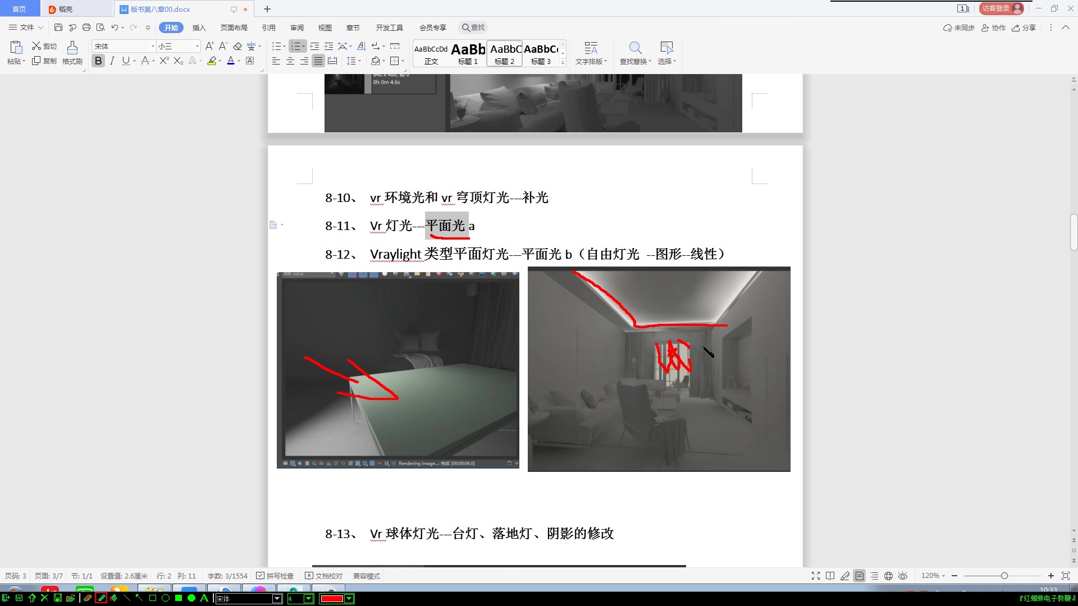The width and height of the screenshot is (1078, 606).
Task: Align paragraph text to the left
Action: [276, 61]
